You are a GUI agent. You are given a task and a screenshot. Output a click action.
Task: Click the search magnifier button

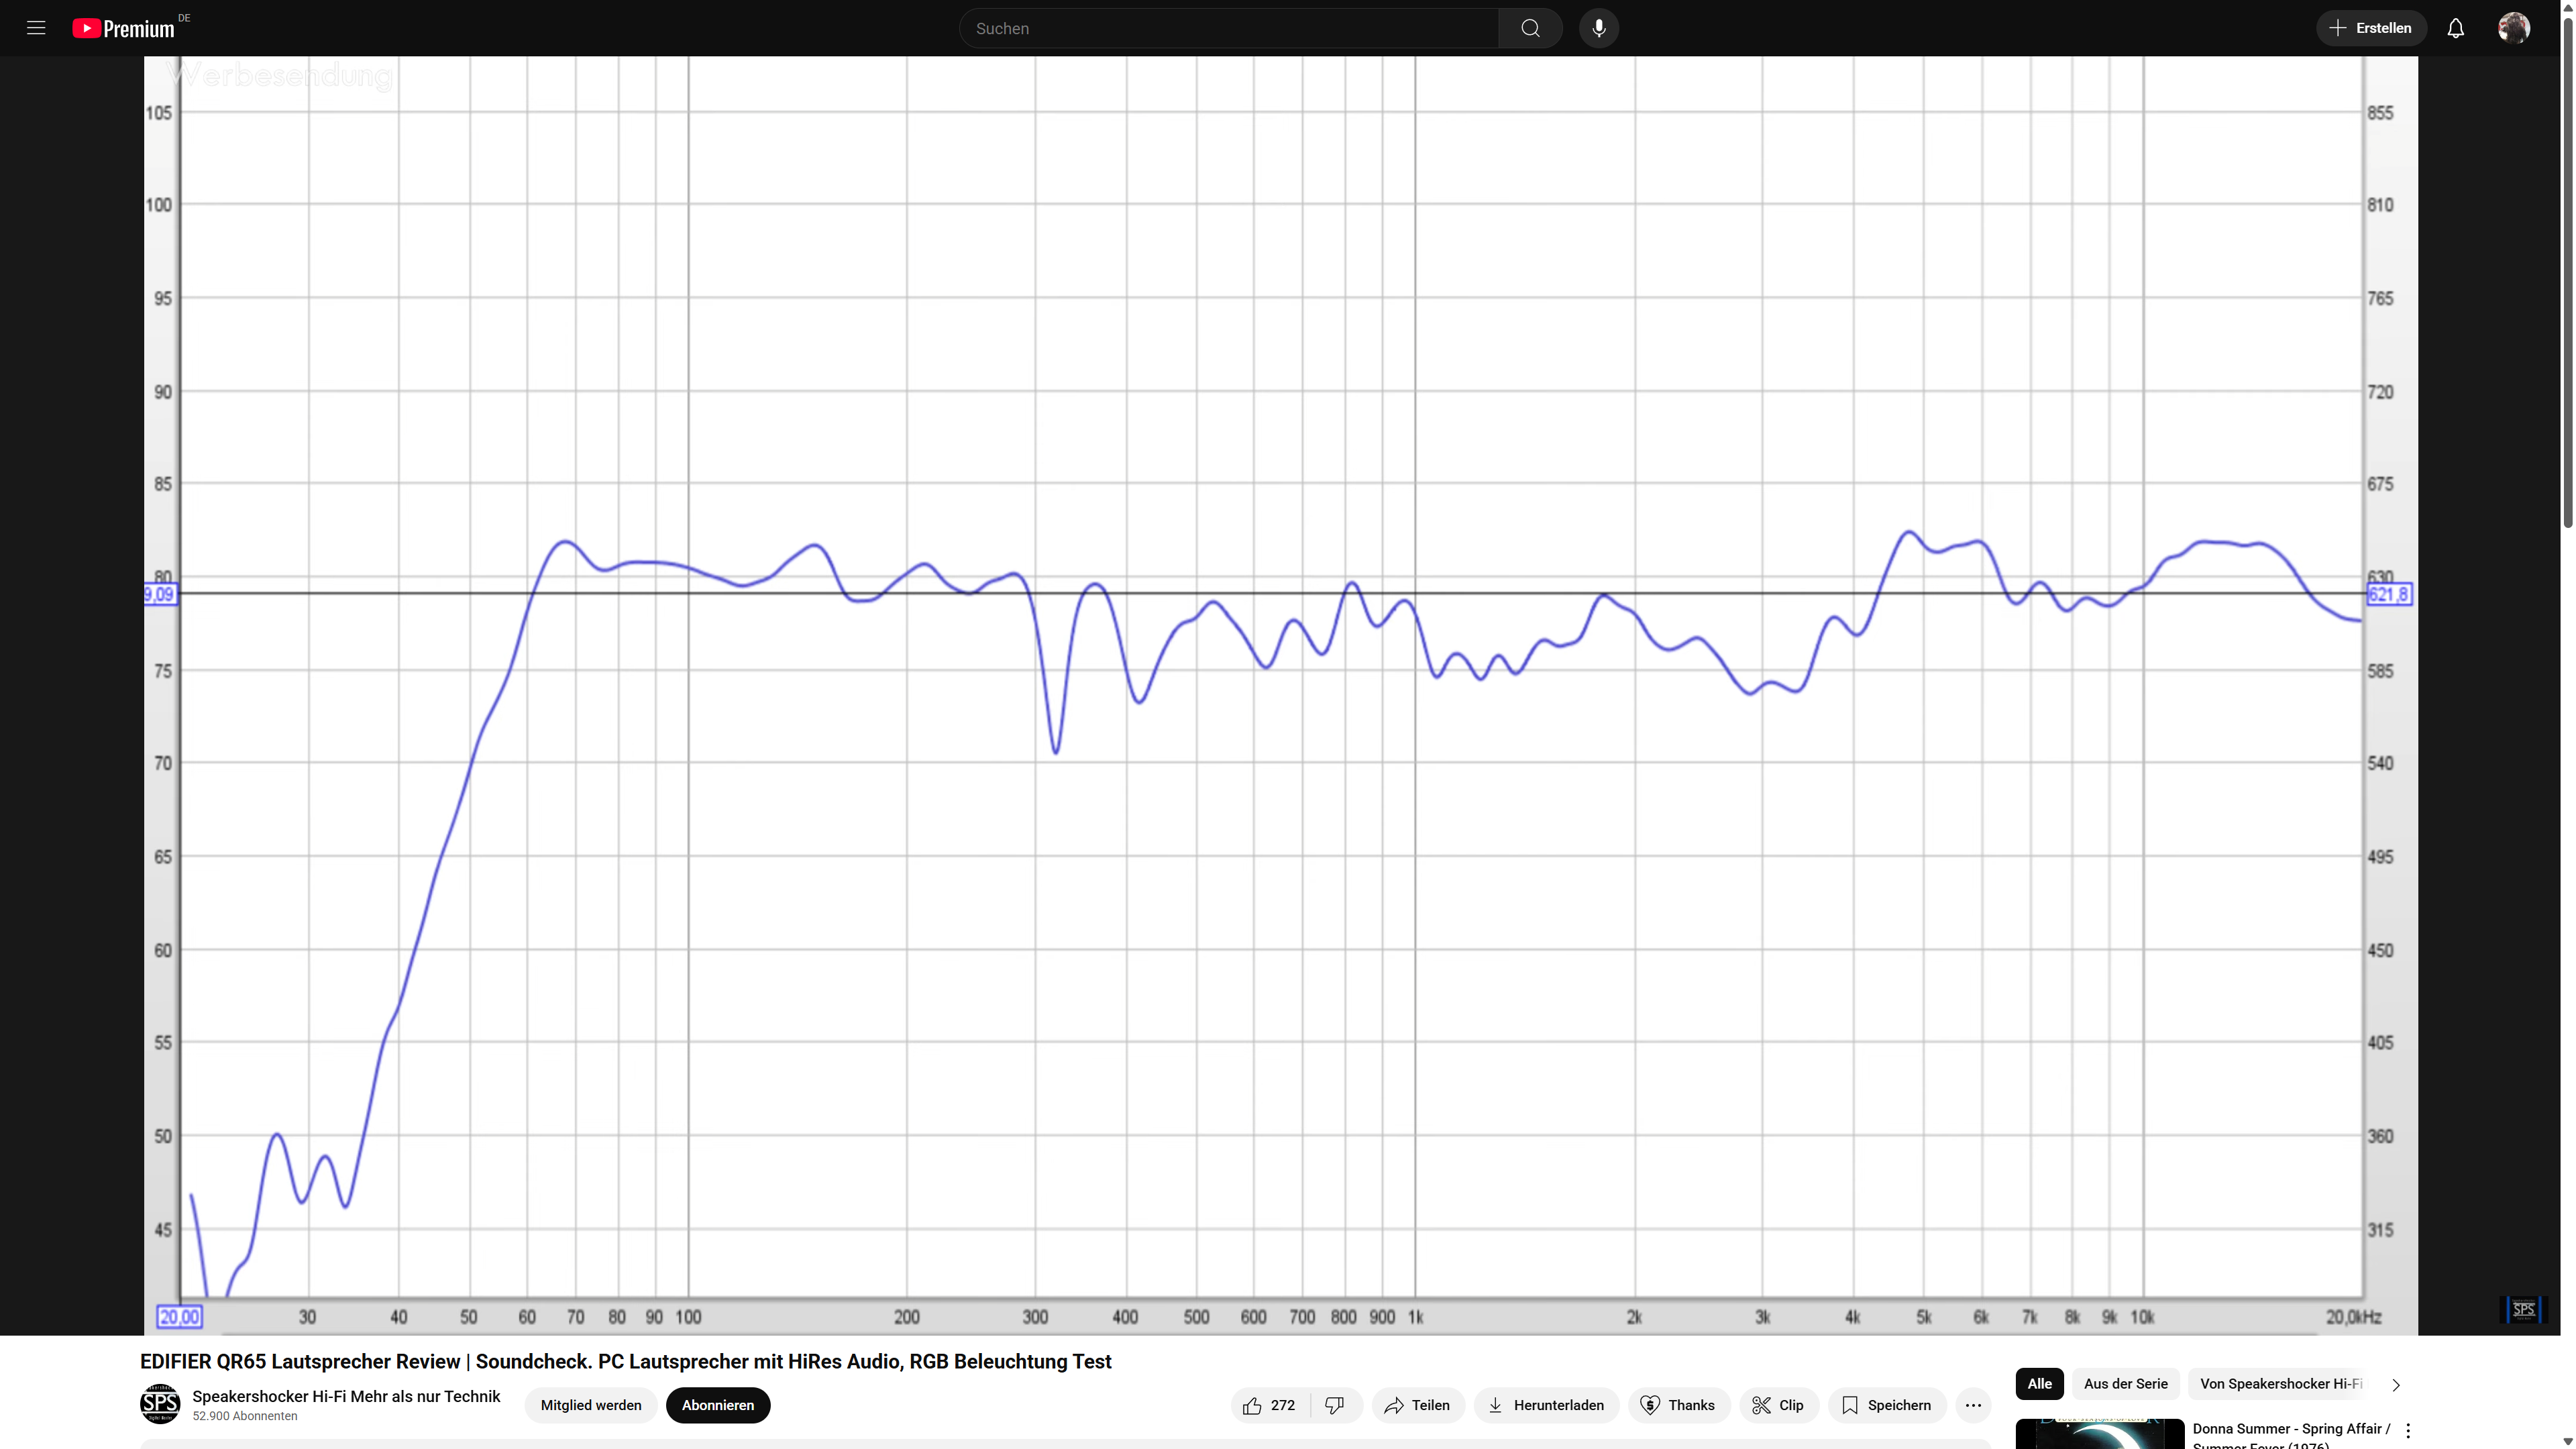click(1530, 28)
